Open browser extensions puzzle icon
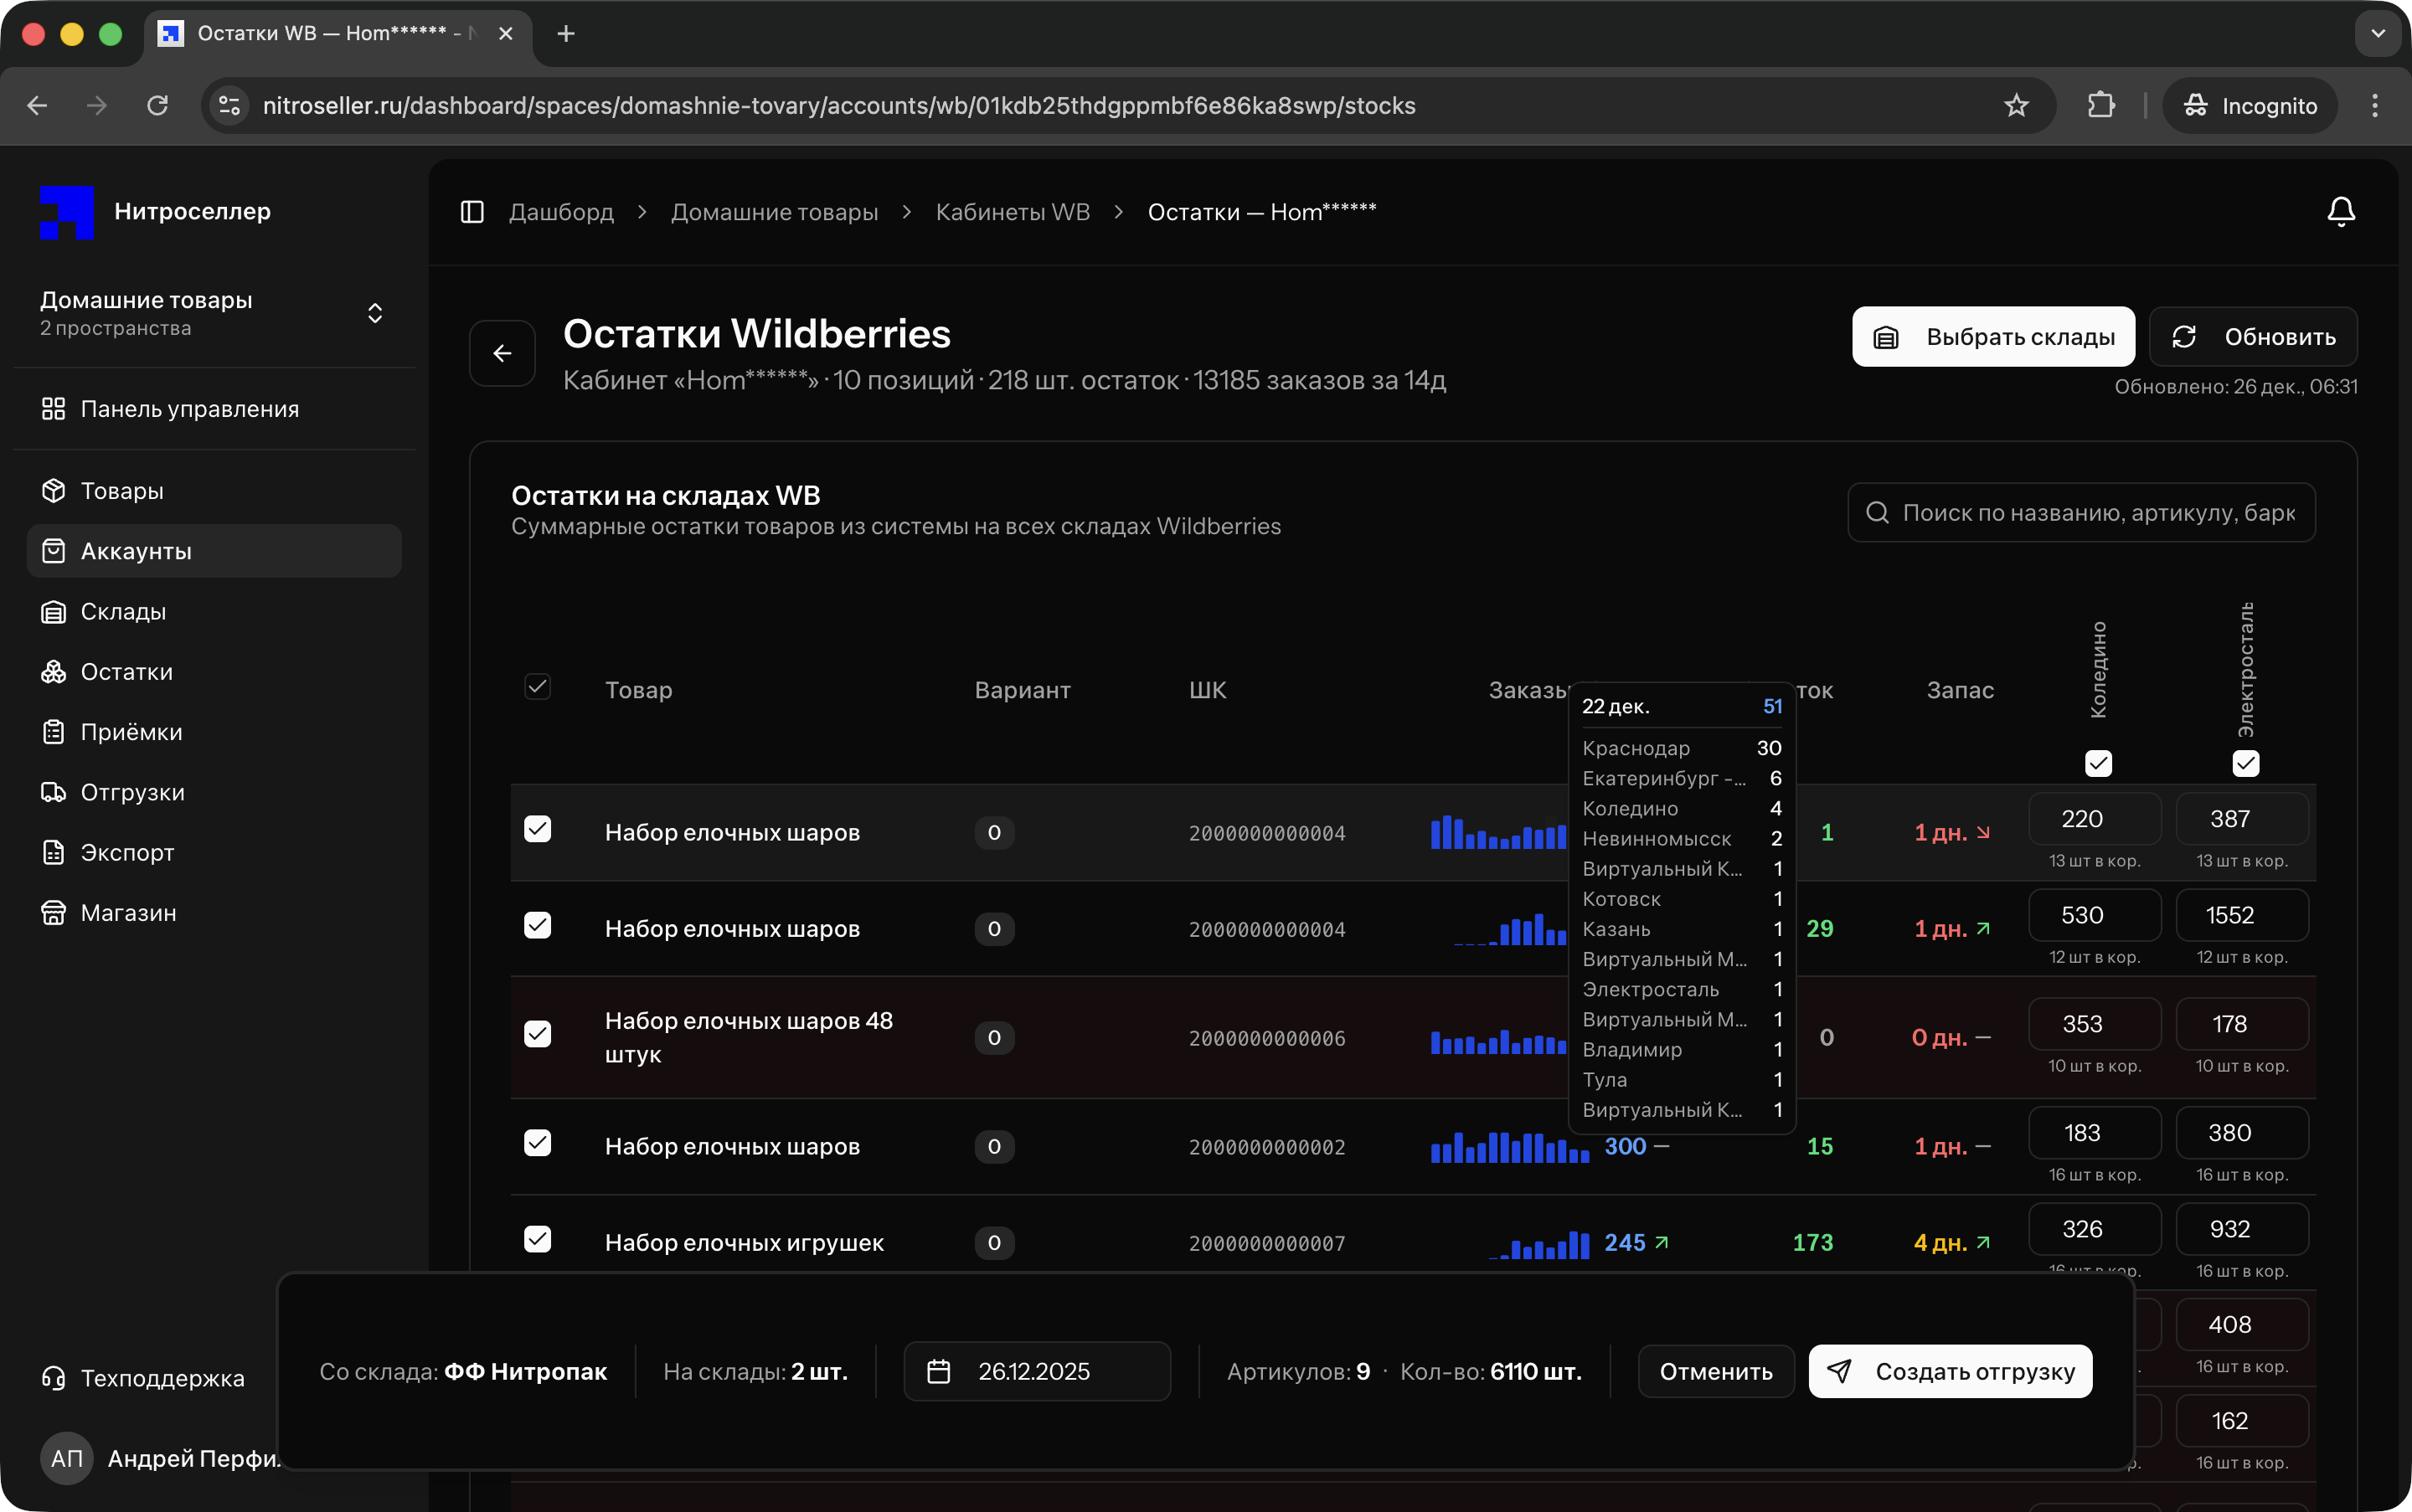Viewport: 2412px width, 1512px height. tap(2101, 106)
